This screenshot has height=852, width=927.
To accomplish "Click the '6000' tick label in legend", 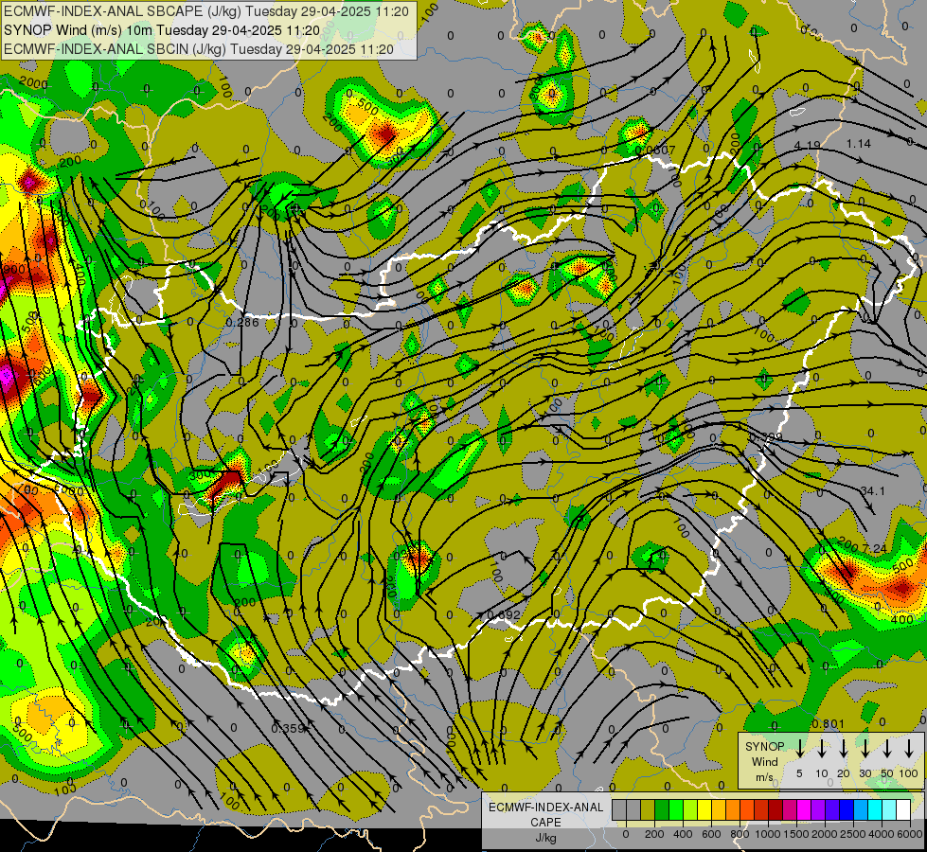I will coord(909,834).
